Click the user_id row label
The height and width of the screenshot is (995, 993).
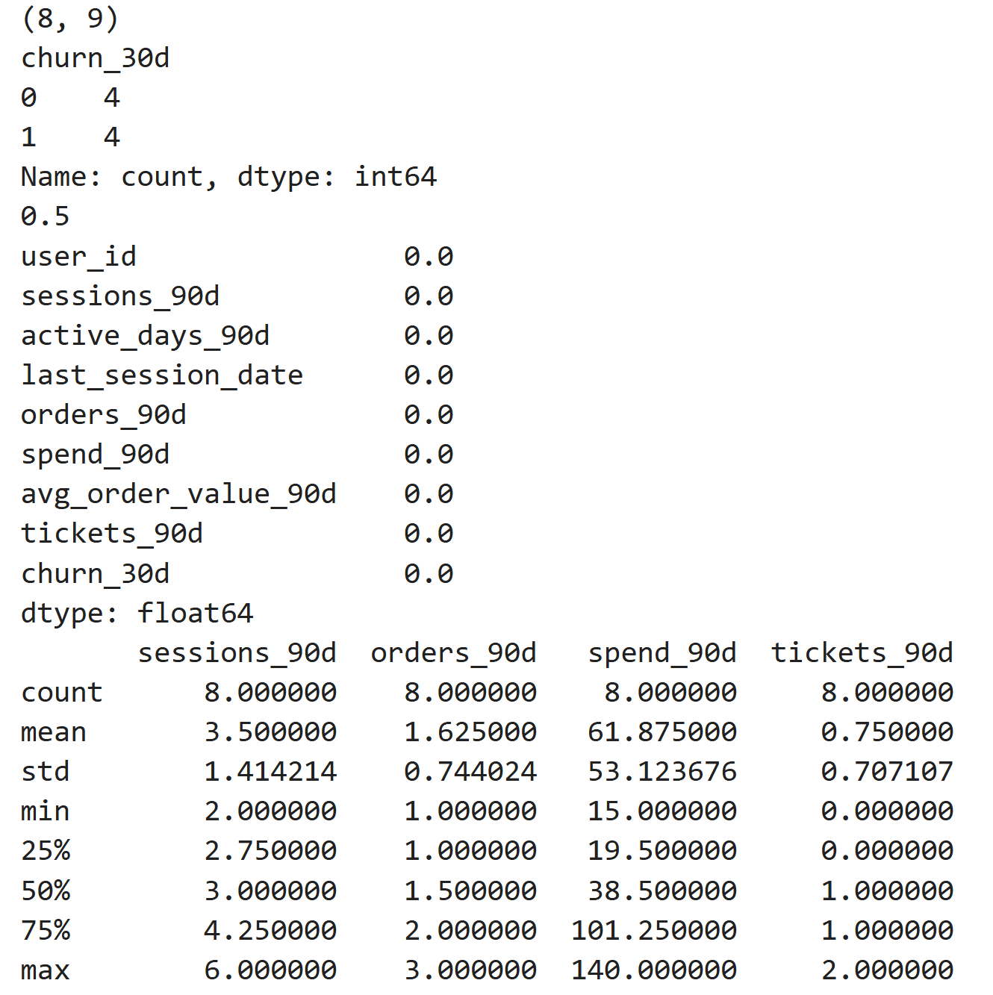(78, 257)
